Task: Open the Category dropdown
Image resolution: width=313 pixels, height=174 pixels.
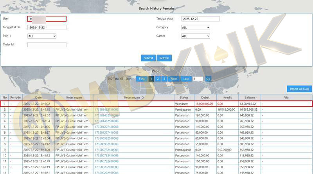Action: point(196,27)
